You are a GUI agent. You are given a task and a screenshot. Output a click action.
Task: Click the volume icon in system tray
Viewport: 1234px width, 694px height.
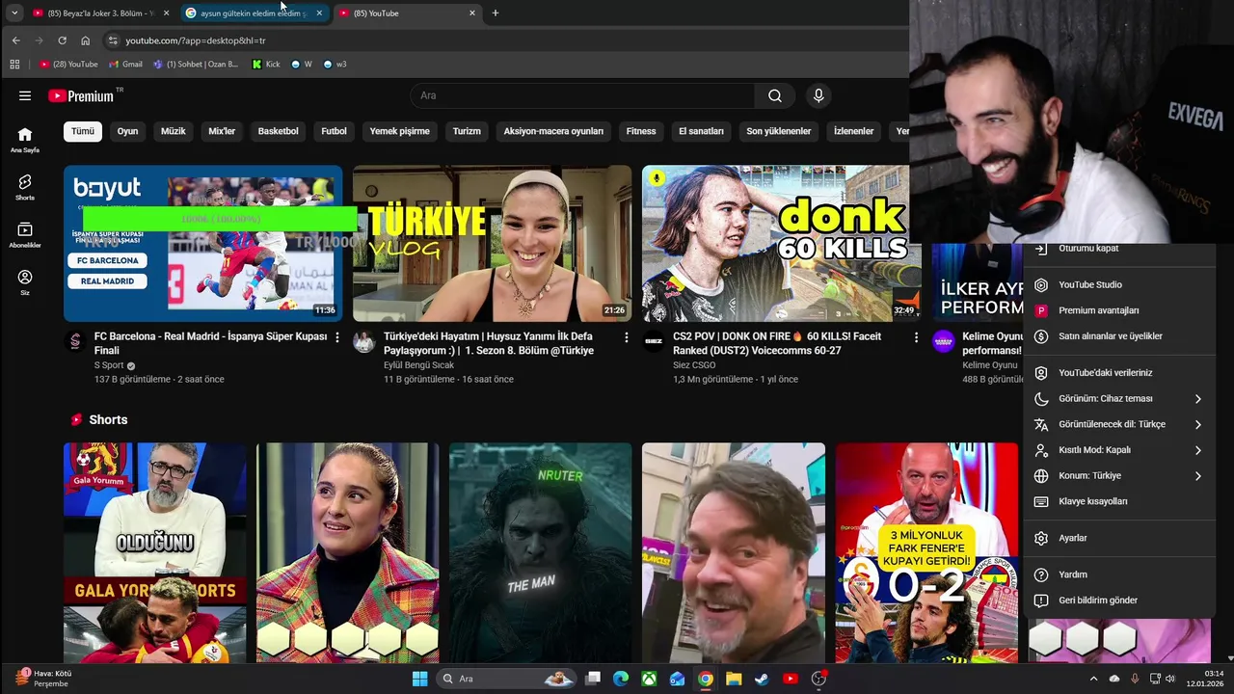pos(1170,679)
